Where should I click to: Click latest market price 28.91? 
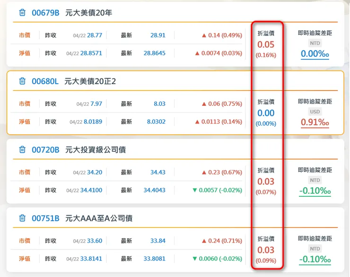[158, 35]
